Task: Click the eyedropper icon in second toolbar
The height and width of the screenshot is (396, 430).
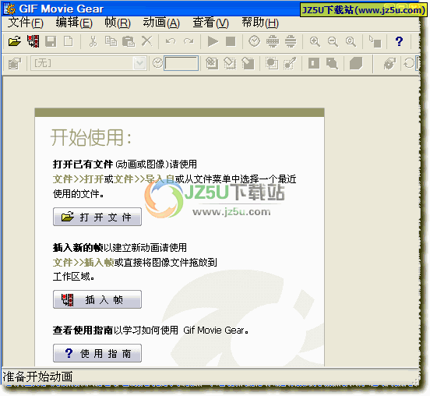Action: (290, 63)
